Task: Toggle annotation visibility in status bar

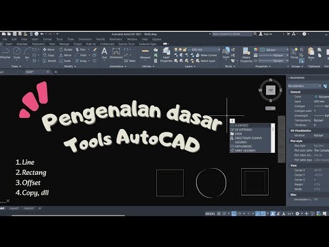Action: (273, 213)
